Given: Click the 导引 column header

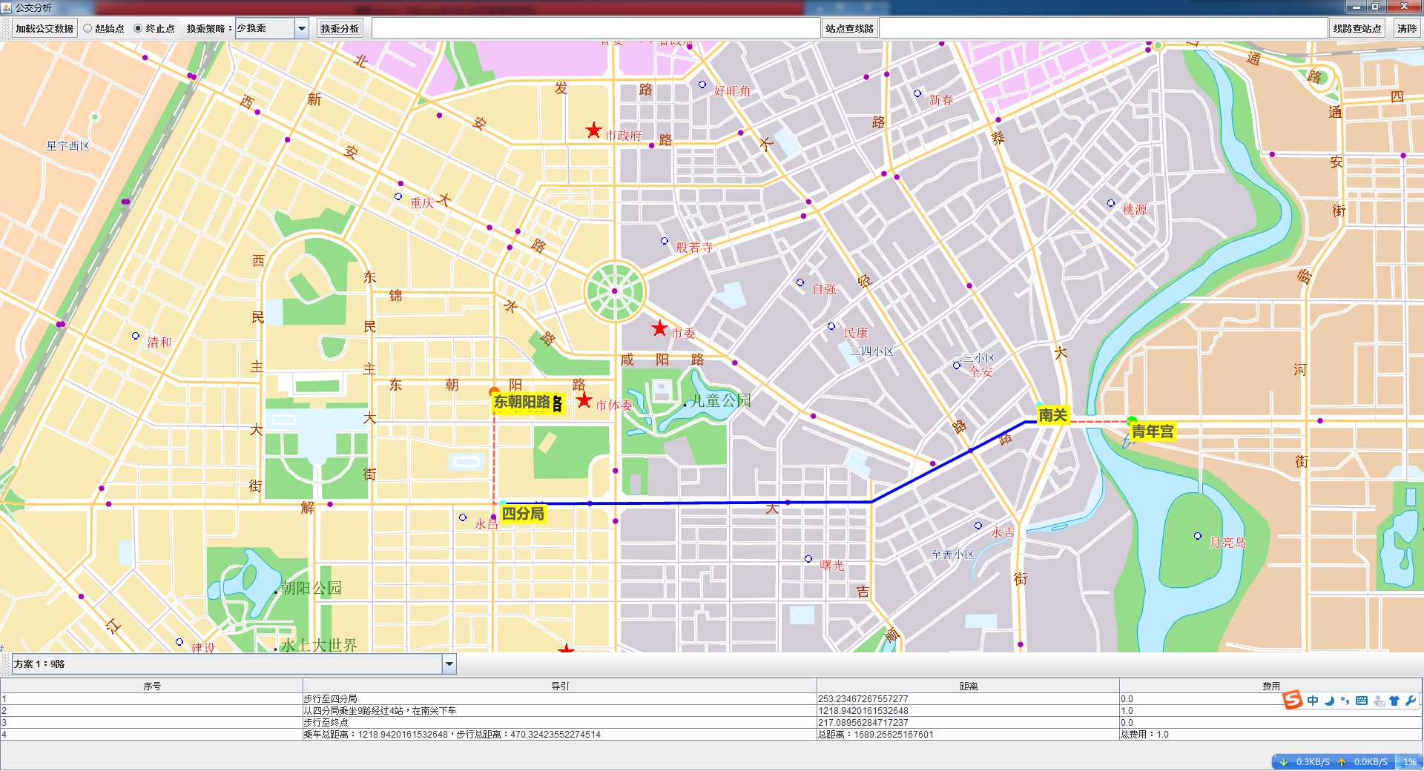Looking at the screenshot, I should pyautogui.click(x=559, y=686).
